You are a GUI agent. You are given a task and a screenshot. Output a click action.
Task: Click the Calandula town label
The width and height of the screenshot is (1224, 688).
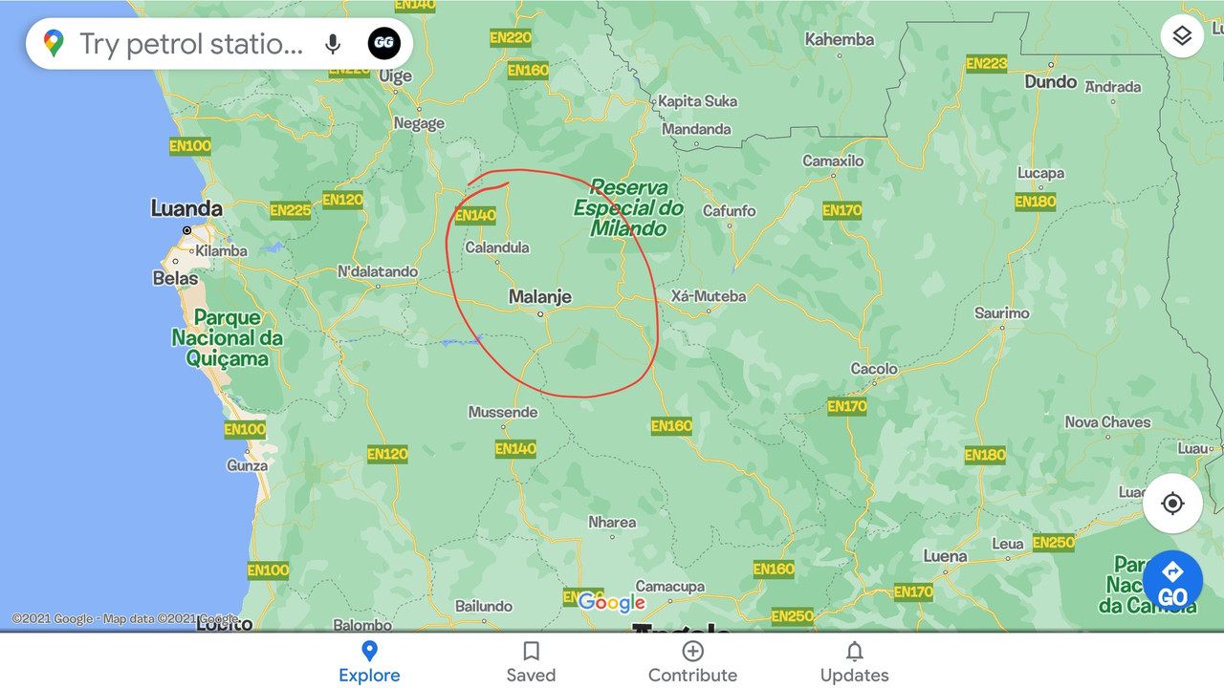point(496,247)
